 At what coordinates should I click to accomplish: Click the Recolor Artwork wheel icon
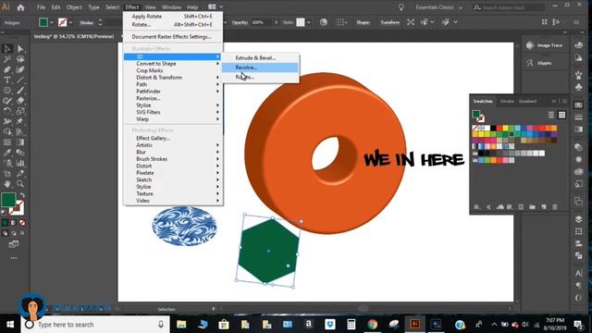[x=324, y=22]
